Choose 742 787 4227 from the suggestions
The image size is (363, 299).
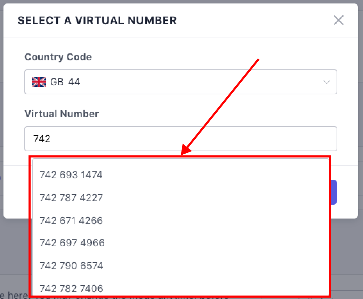coord(71,198)
